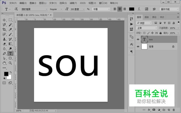This screenshot has height=113, width=181.
Task: Center align text
Action: (120, 9)
